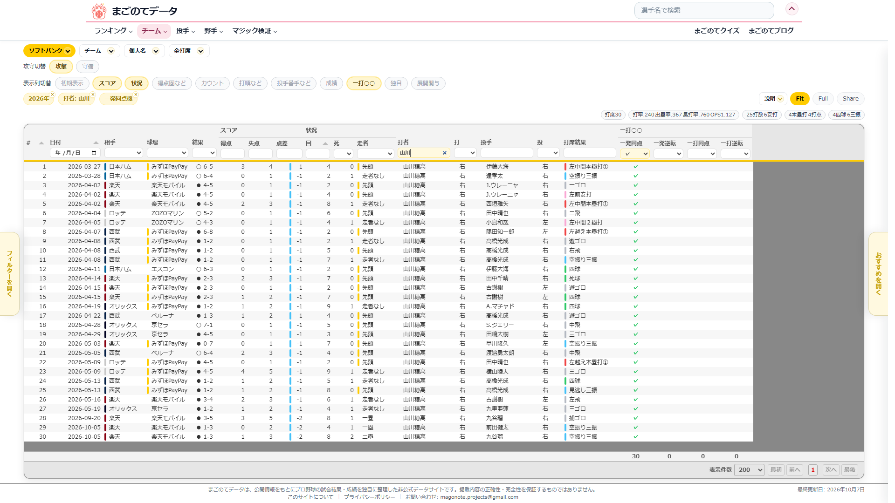Open the おすすめを開く side panel
Screen dimensions: 895x503
[878, 274]
